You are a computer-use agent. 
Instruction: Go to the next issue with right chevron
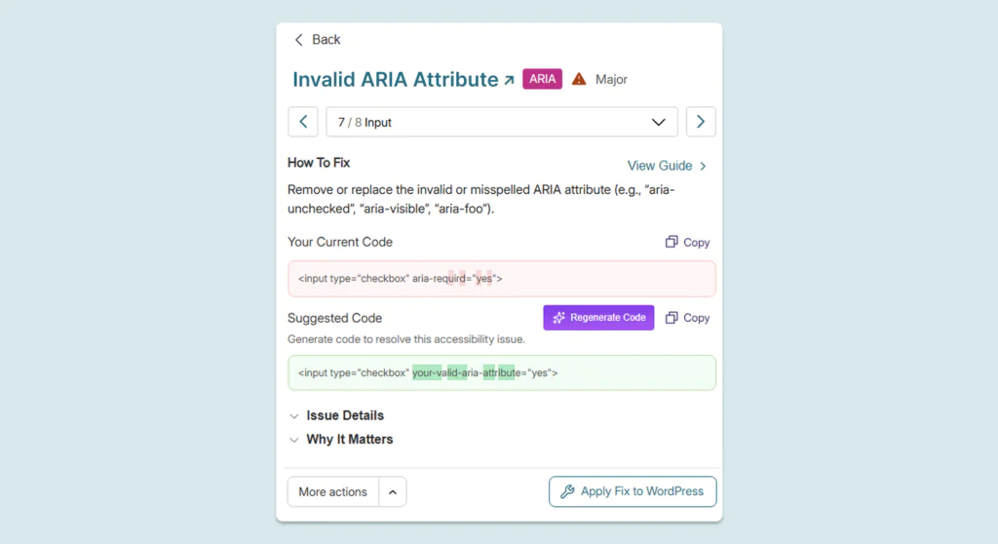(701, 122)
